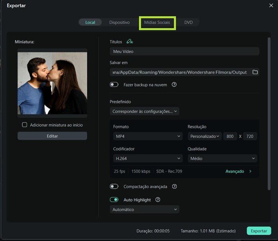
Task: Turn on Compactação avançada switch
Action: 114,186
